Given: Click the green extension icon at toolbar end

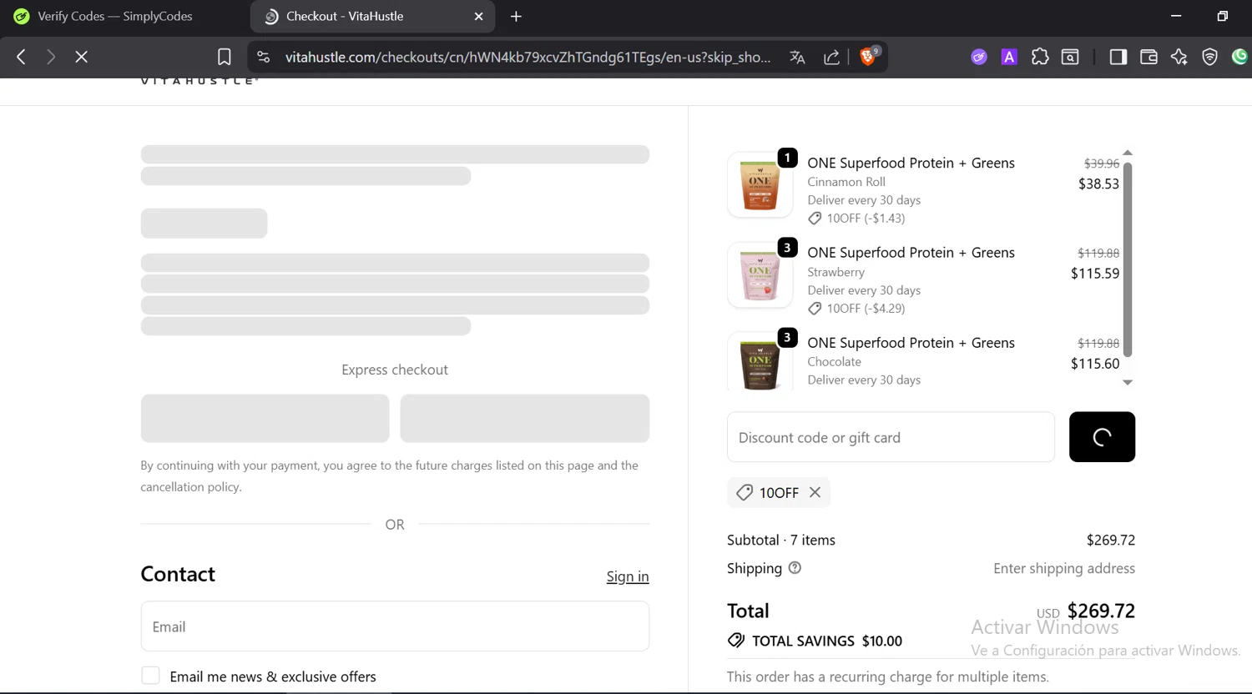Looking at the screenshot, I should [1240, 57].
